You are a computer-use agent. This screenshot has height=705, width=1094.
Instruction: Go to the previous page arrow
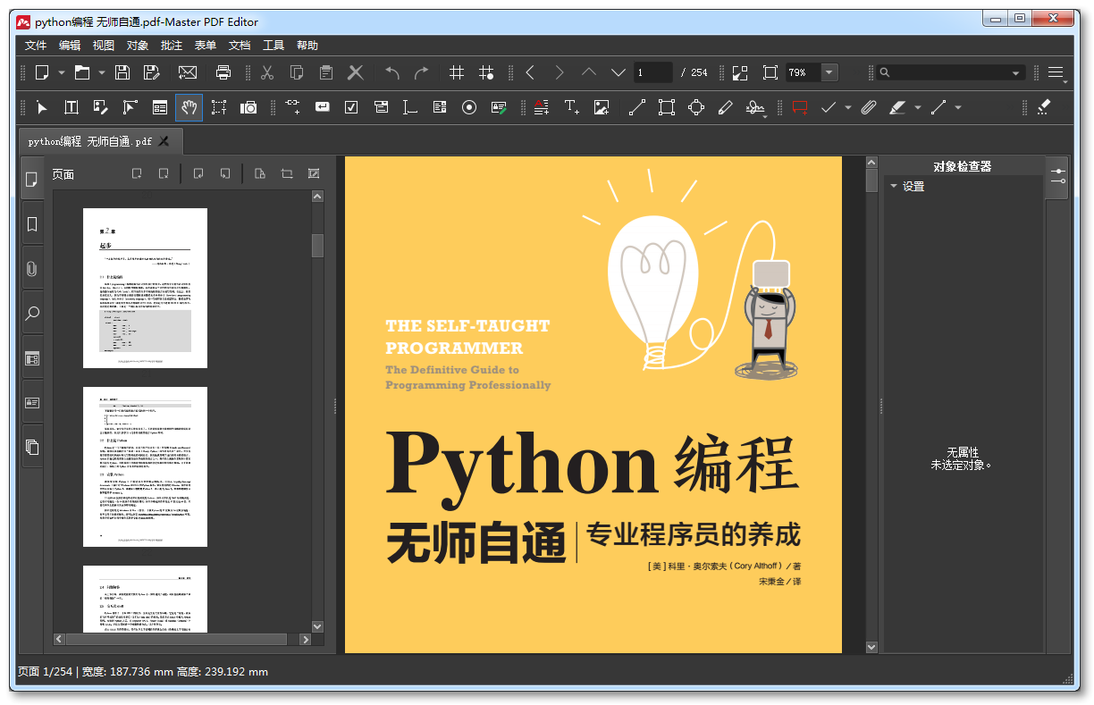click(x=530, y=72)
